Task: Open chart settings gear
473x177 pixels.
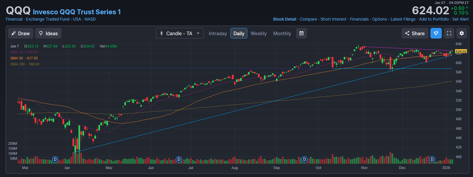Action: [461, 33]
